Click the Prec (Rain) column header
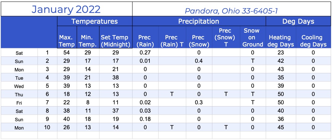The width and height of the screenshot is (332, 140). (x=145, y=37)
